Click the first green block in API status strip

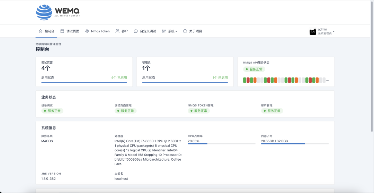[244, 80]
